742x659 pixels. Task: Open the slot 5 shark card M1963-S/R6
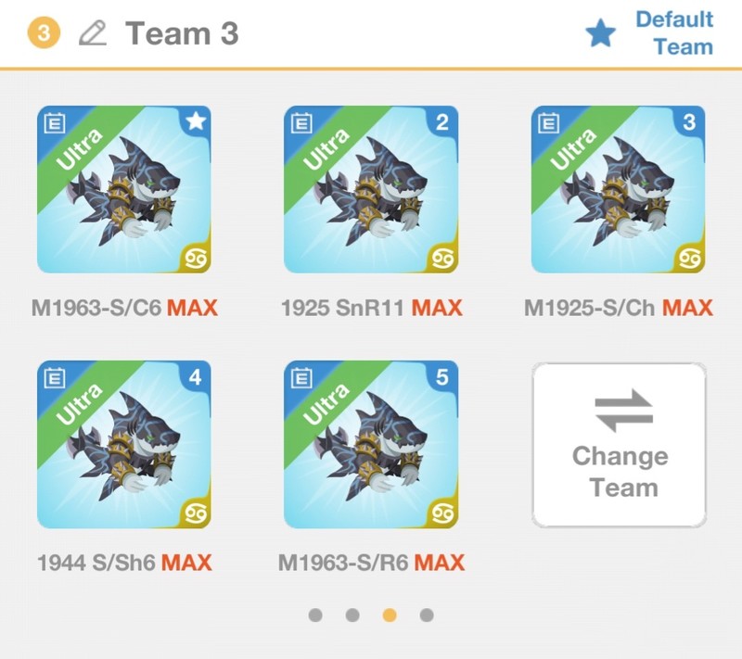point(371,444)
